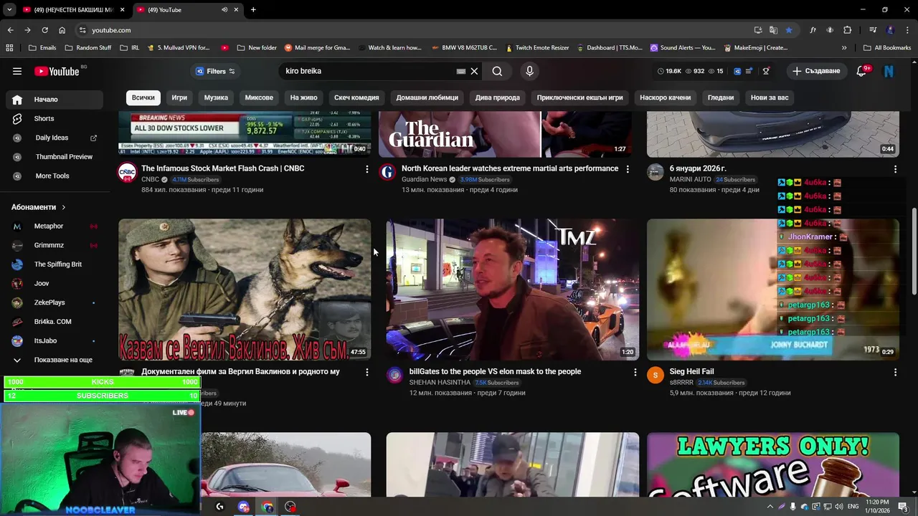Image resolution: width=918 pixels, height=516 pixels.
Task: Open Thumbnail Preview in sidebar
Action: pos(55,157)
